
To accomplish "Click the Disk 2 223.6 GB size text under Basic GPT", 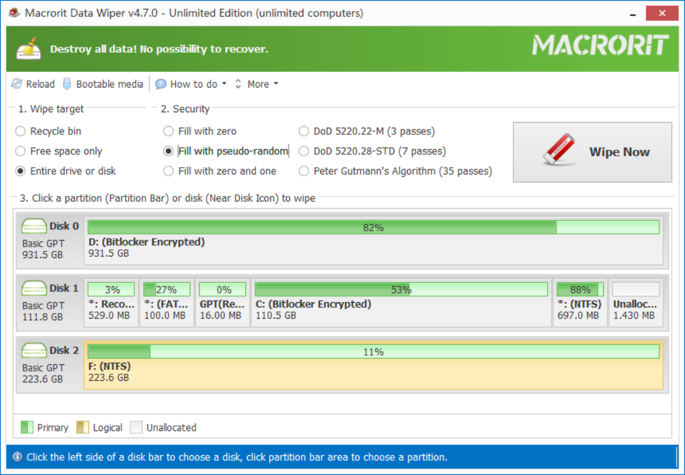I will pos(42,379).
